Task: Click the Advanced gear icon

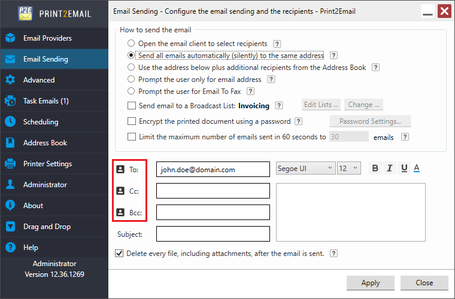Action: [10, 80]
